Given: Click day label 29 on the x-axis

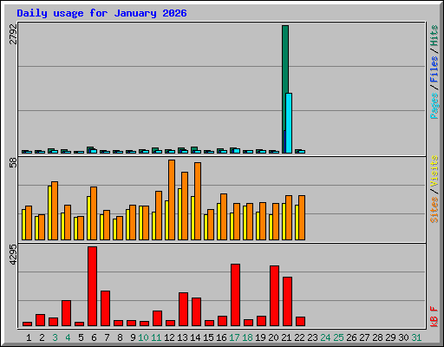Looking at the screenshot, I should [x=390, y=337].
